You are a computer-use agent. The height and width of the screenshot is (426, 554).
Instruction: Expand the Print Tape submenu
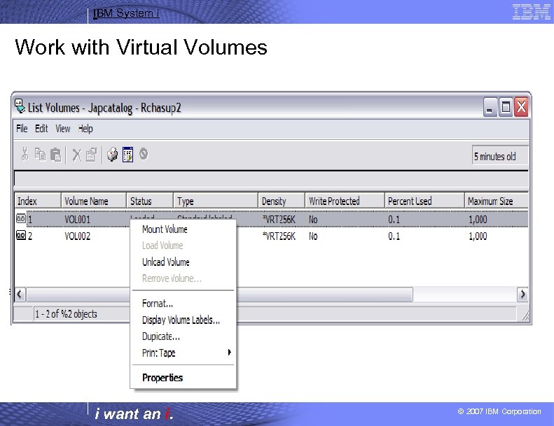pos(183,353)
